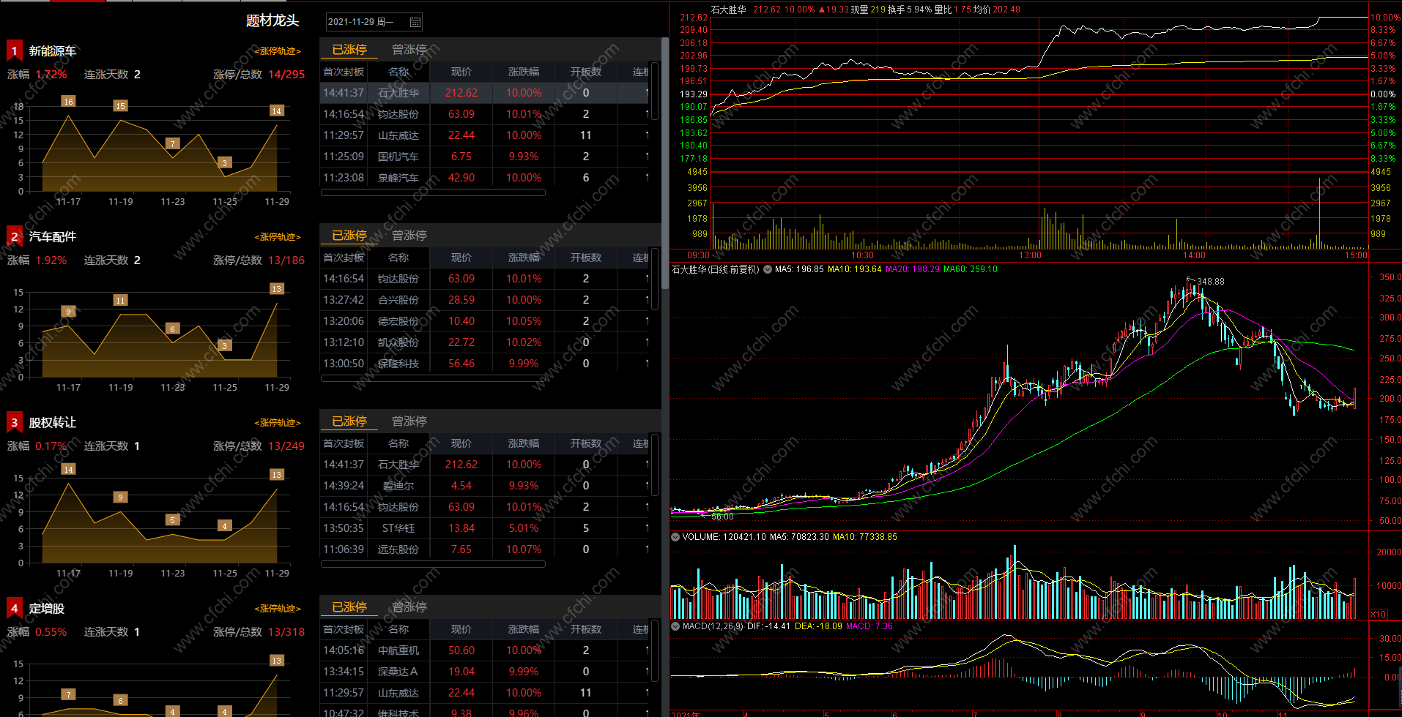Expand the arrow beside the VOLUME indicator
Image resolution: width=1402 pixels, height=717 pixels.
pos(675,537)
